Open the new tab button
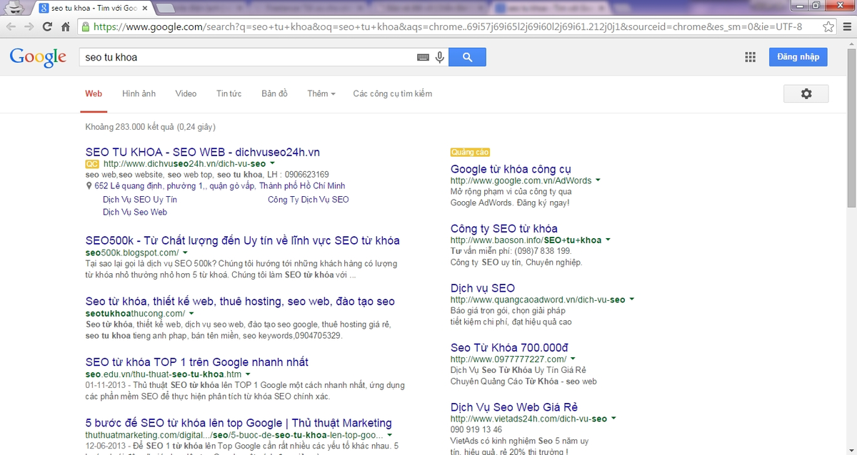The image size is (857, 455). click(165, 8)
